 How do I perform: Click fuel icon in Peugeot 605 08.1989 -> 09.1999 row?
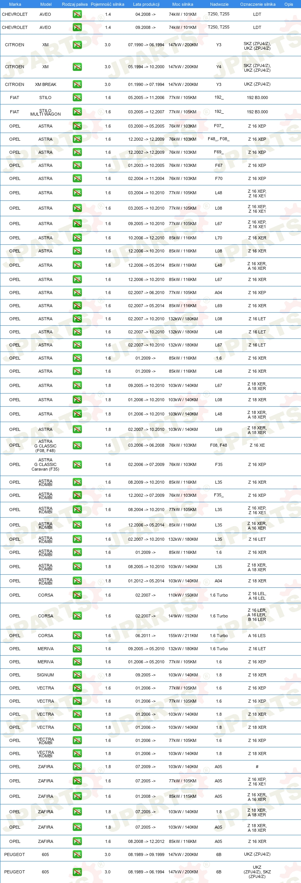(x=77, y=855)
